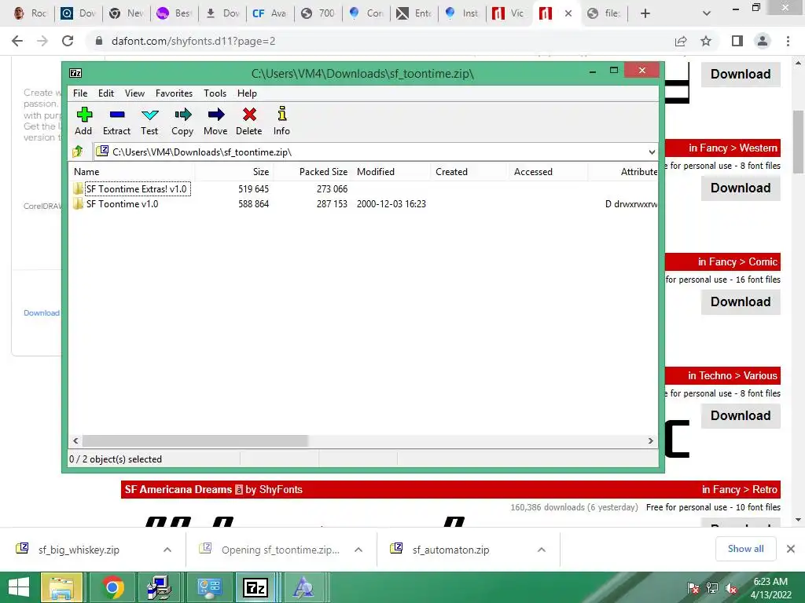The image size is (805, 603).
Task: Expand Opening sf_toontime.zip download options
Action: point(358,550)
